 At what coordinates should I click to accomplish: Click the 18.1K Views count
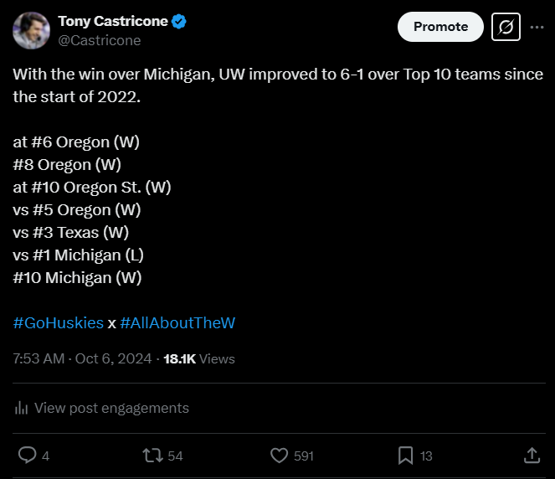[198, 358]
